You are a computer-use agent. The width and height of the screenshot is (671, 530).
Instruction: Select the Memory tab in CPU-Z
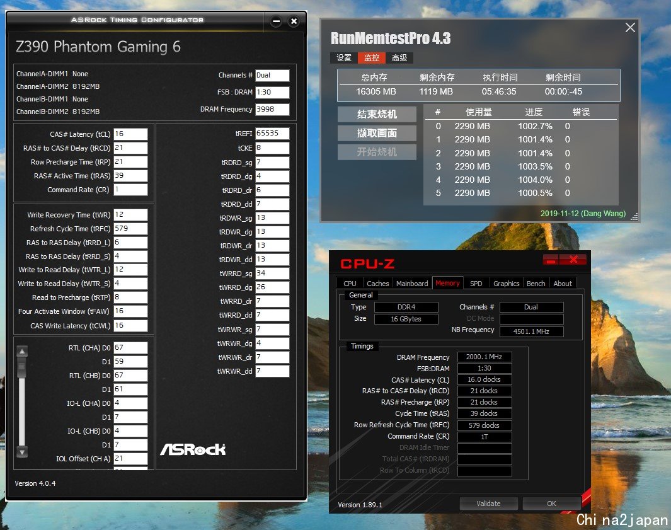[x=447, y=283]
